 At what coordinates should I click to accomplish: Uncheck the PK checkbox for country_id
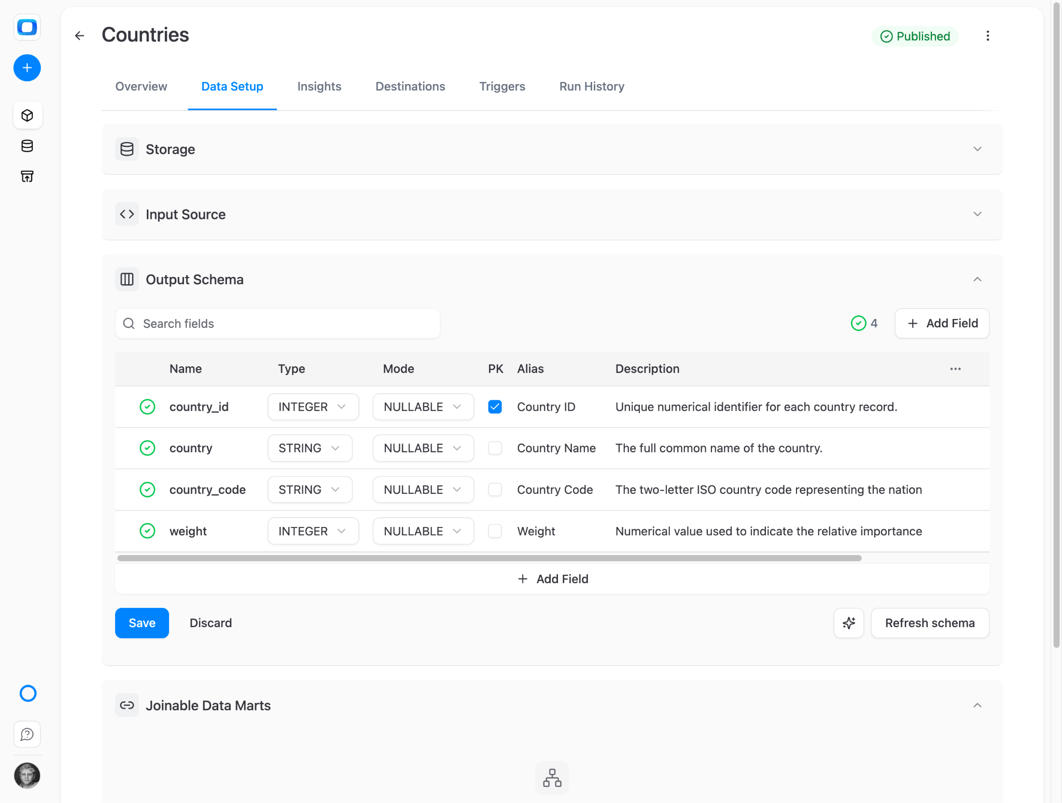click(x=495, y=407)
